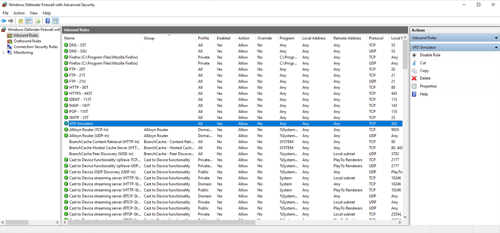Sort by the Program column header
This screenshot has height=233, width=500.
pos(289,38)
